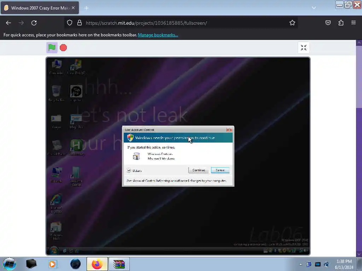
Task: Open the Recycle Bin desktop icon
Action: (x=56, y=93)
